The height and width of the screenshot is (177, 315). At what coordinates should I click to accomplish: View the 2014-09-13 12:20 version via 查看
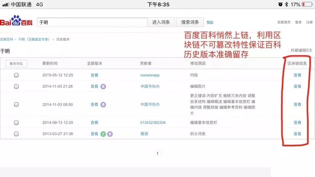pos(94,123)
